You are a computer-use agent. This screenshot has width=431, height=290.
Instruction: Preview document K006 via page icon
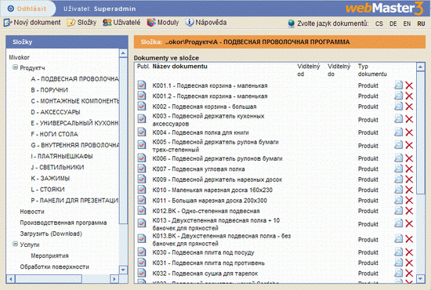point(398,158)
